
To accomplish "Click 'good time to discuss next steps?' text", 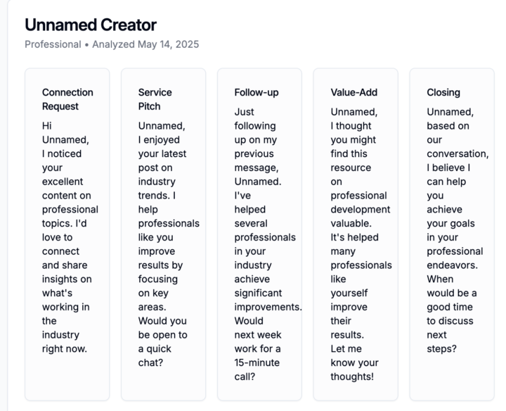I will tap(450, 320).
